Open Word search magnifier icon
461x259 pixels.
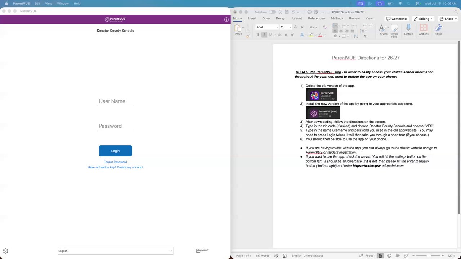(x=456, y=12)
